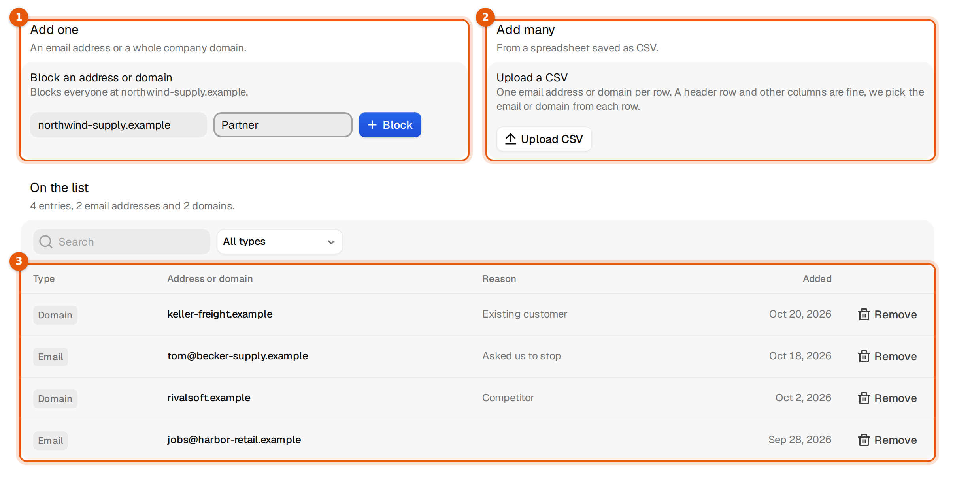Focus the northwind-supply.example address field
The image size is (955, 481).
(x=119, y=125)
